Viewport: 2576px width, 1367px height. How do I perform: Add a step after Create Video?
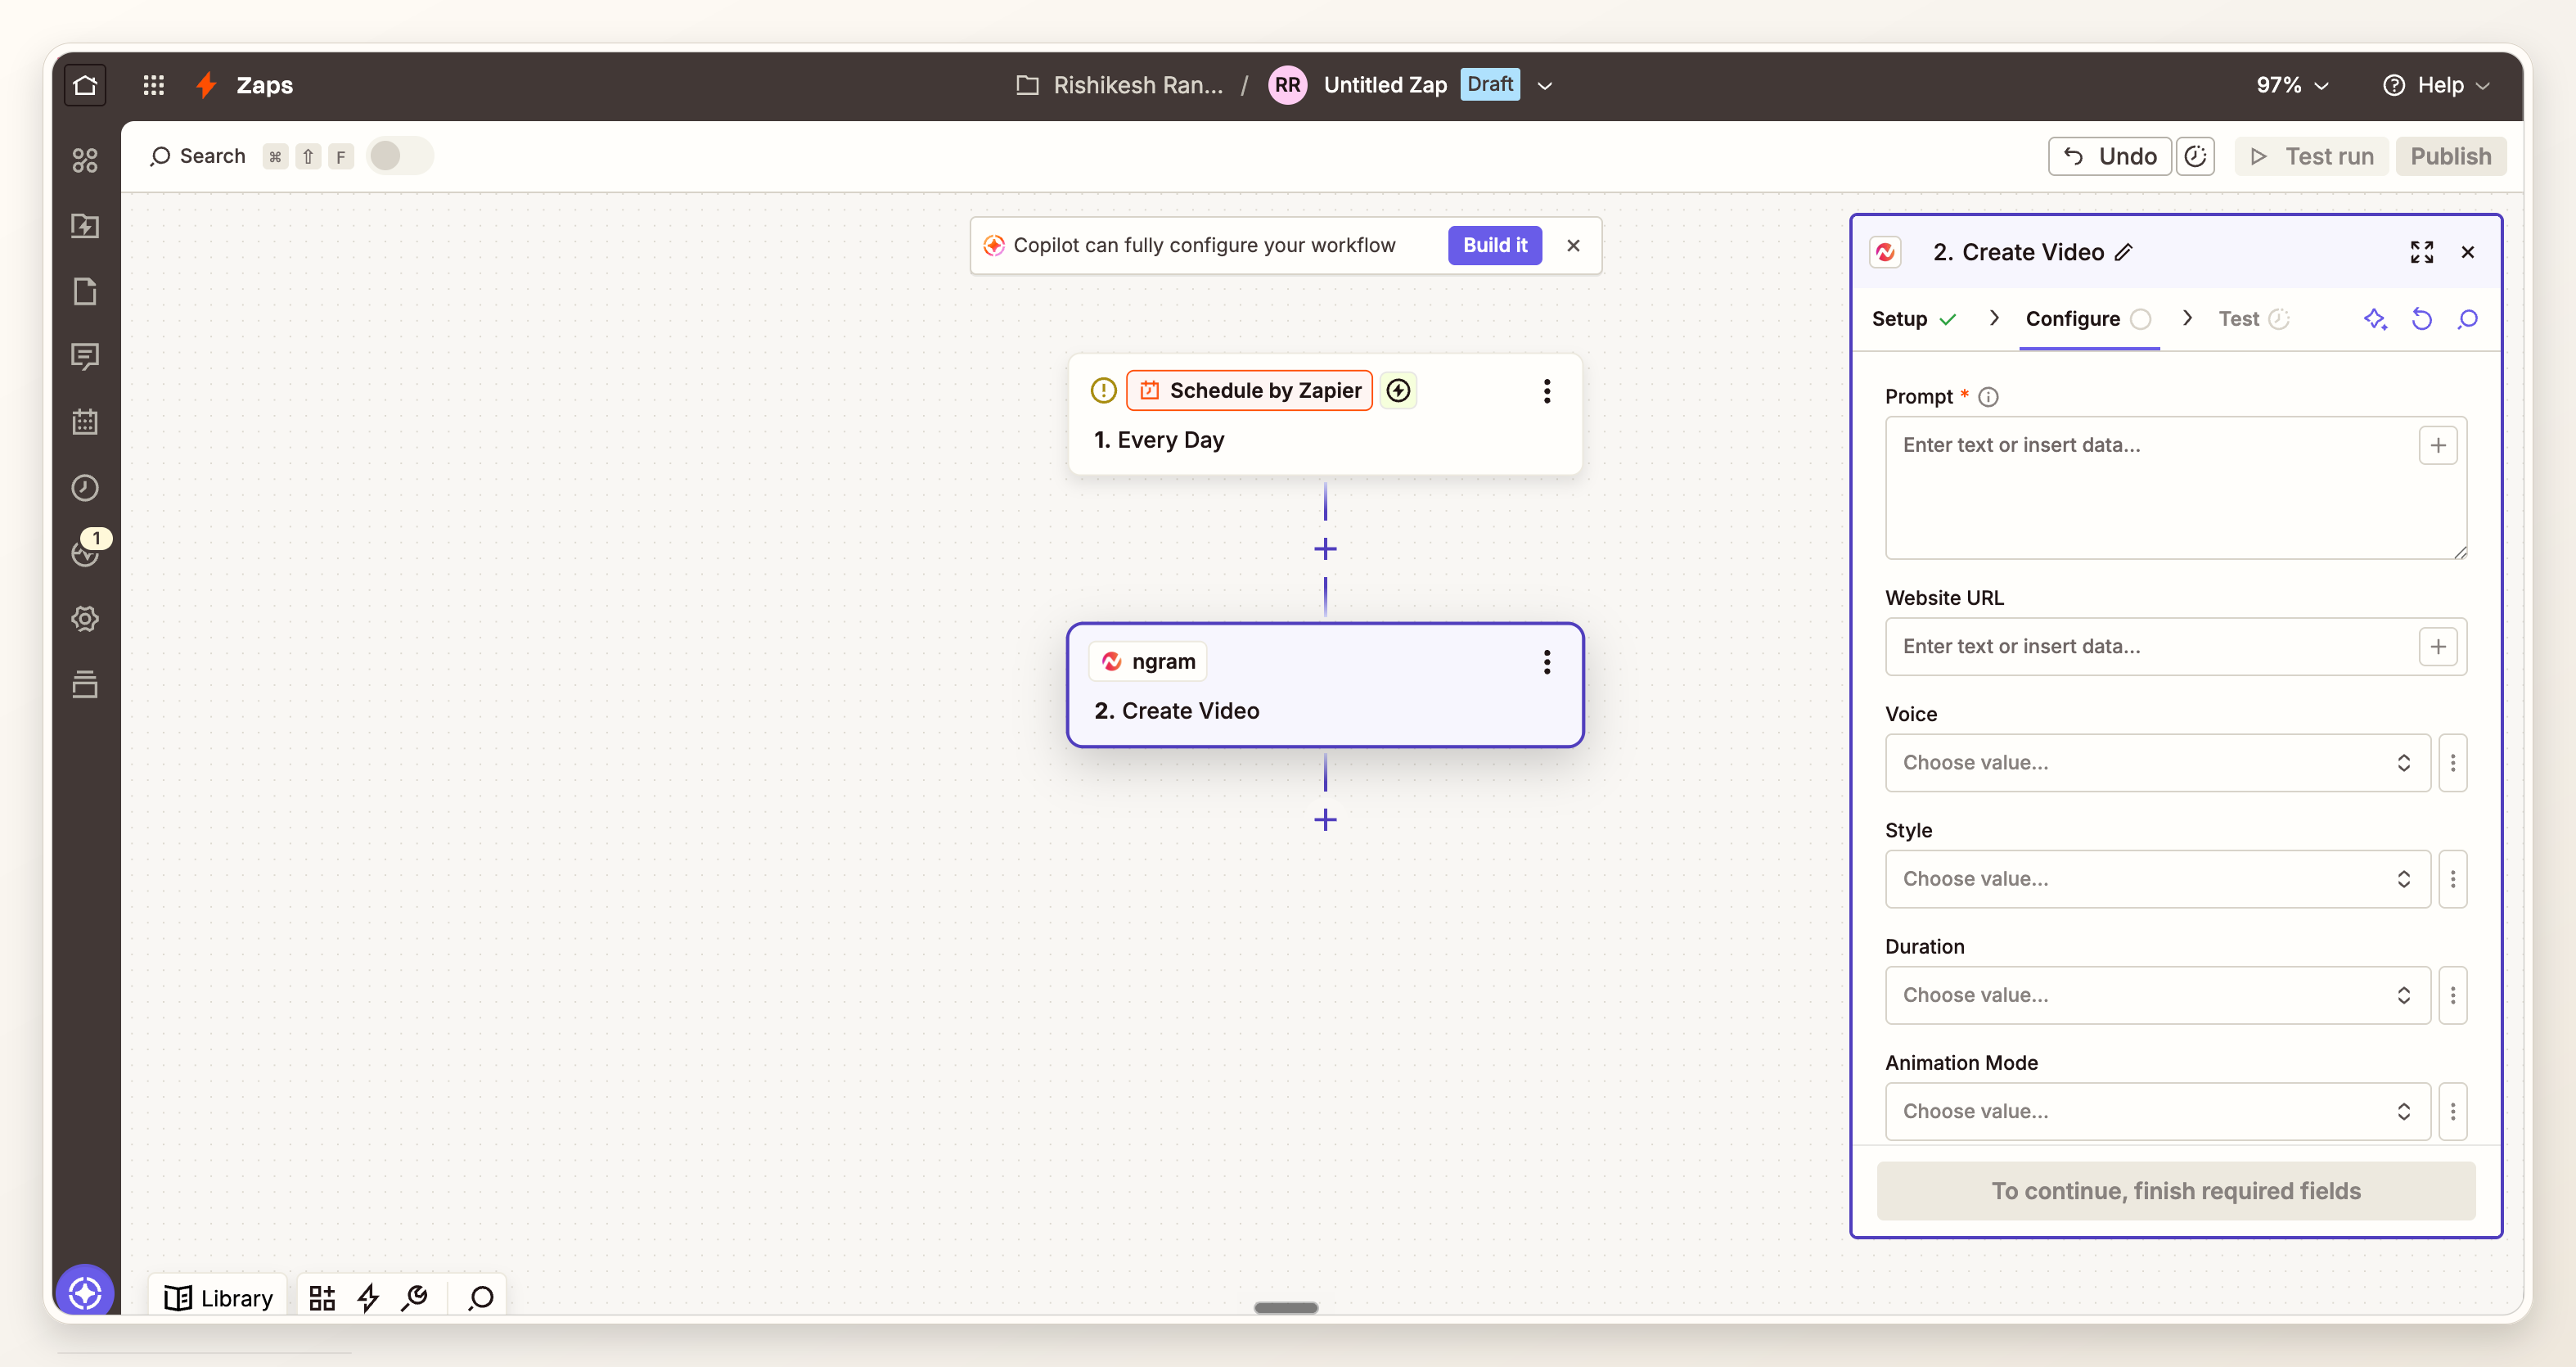pos(1325,820)
